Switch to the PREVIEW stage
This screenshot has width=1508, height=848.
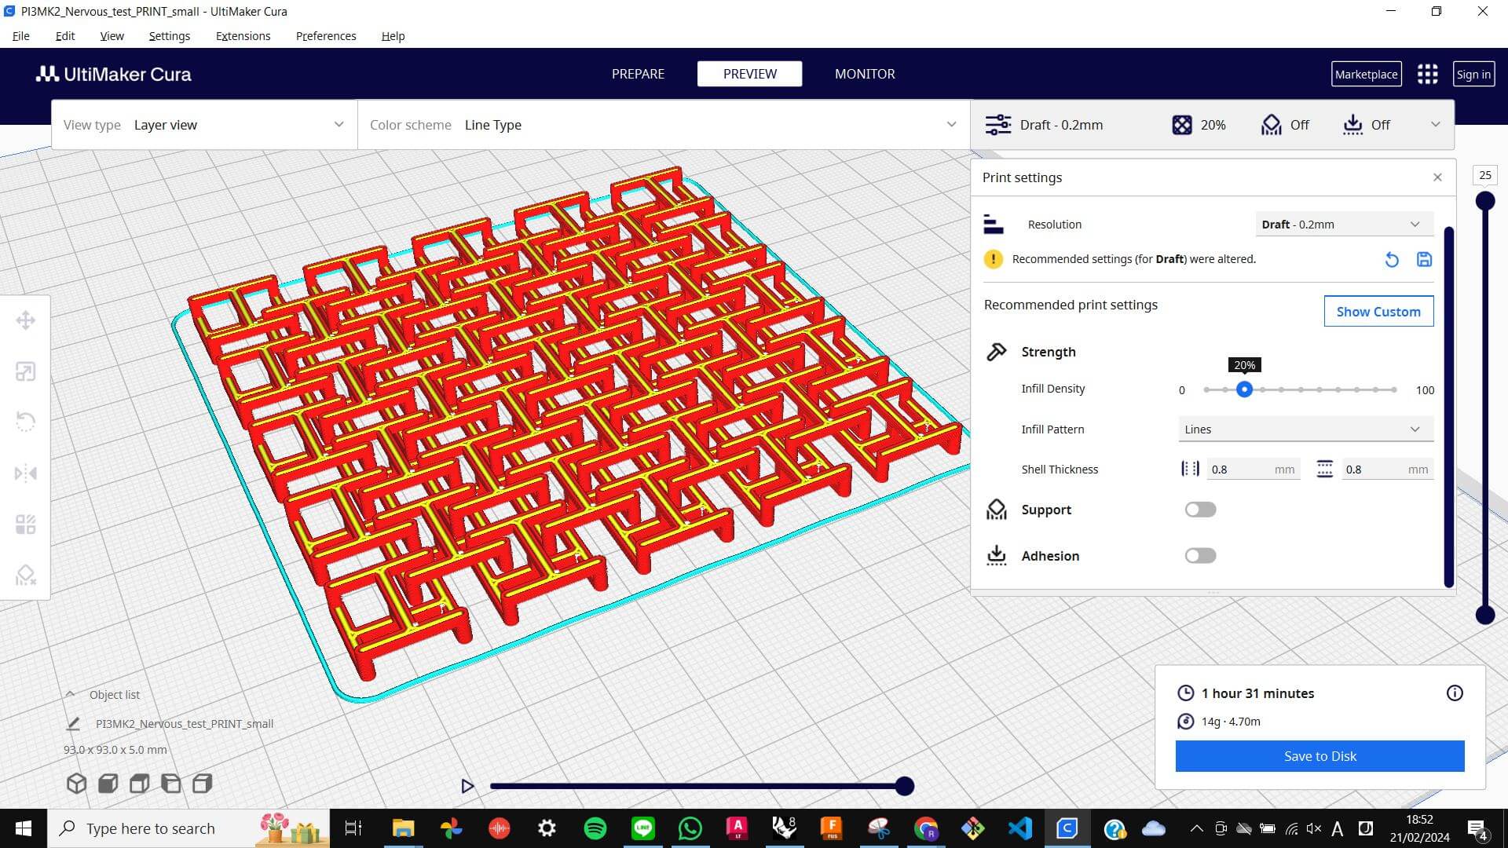click(x=749, y=74)
